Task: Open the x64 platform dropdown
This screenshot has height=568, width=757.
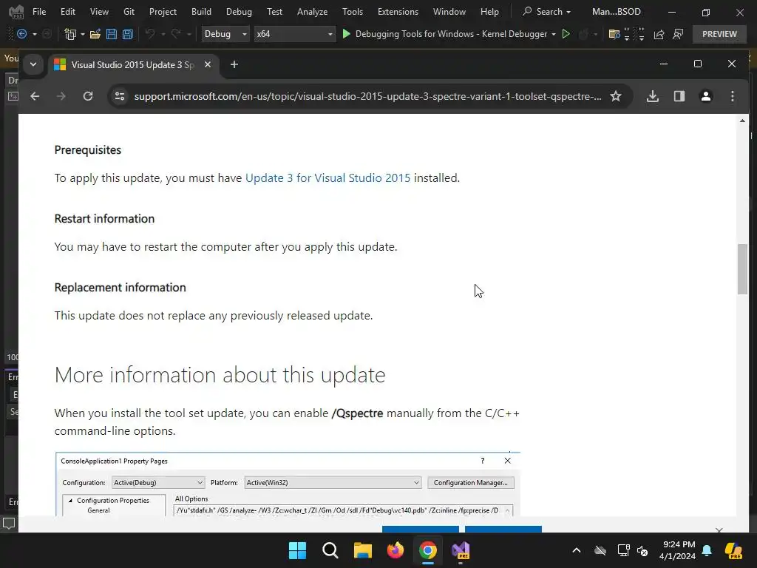Action: coord(294,34)
